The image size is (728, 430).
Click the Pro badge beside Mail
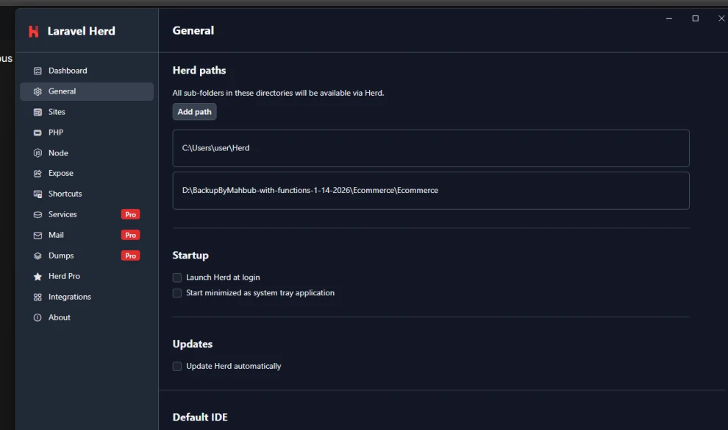(130, 235)
